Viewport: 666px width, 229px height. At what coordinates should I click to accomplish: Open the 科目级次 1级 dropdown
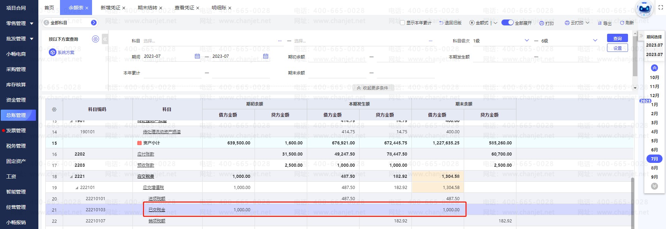coord(527,41)
